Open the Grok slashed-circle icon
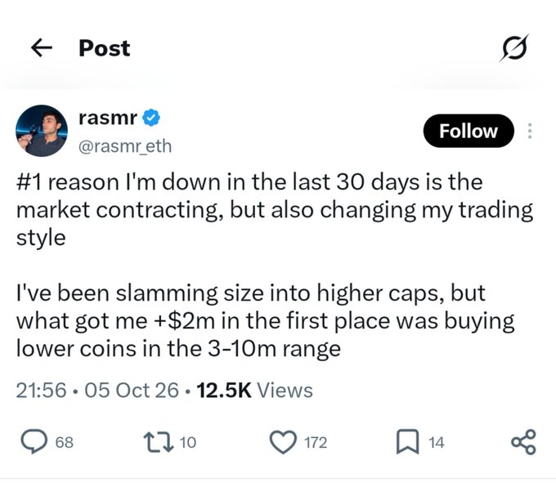Viewport: 556px width, 487px height. click(x=514, y=48)
